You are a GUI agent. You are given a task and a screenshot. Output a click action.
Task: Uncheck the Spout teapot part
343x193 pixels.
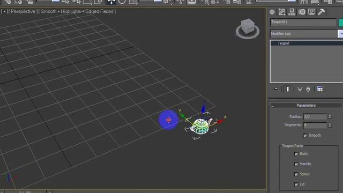click(296, 174)
